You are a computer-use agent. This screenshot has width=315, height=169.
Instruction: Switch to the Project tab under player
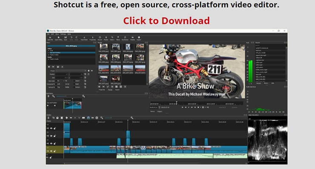click(x=160, y=111)
